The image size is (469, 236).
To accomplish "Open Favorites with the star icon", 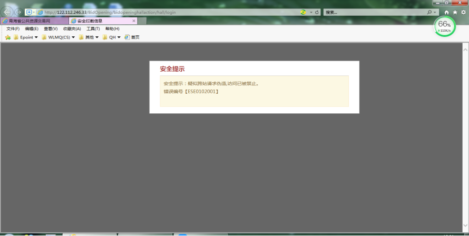I will 455,12.
